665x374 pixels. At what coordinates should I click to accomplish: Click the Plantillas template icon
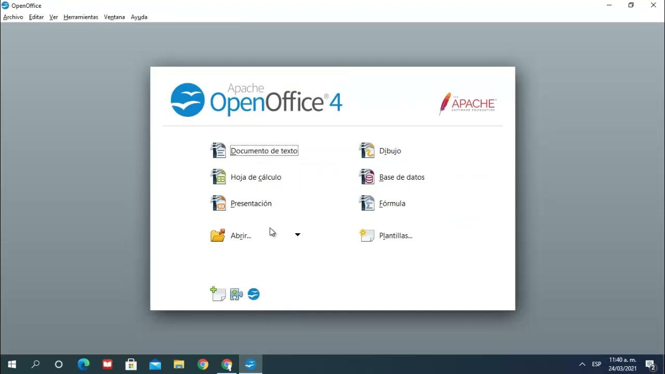[367, 235]
